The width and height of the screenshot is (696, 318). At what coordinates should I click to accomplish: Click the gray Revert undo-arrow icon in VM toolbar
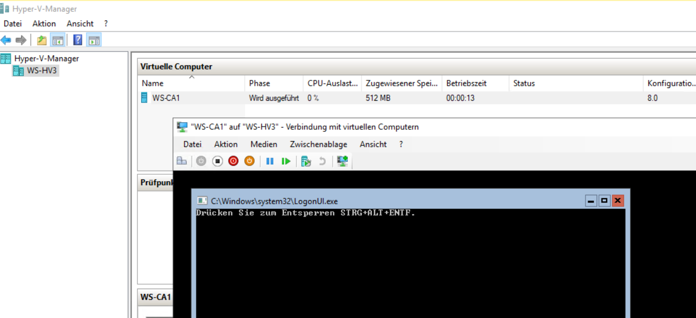(322, 161)
